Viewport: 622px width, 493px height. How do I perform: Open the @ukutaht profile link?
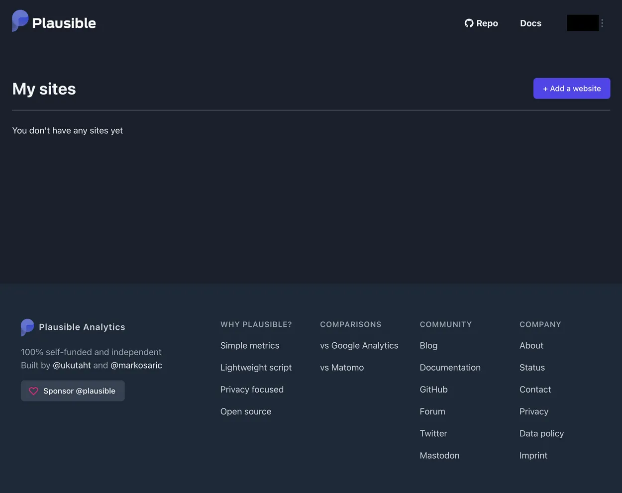(72, 365)
